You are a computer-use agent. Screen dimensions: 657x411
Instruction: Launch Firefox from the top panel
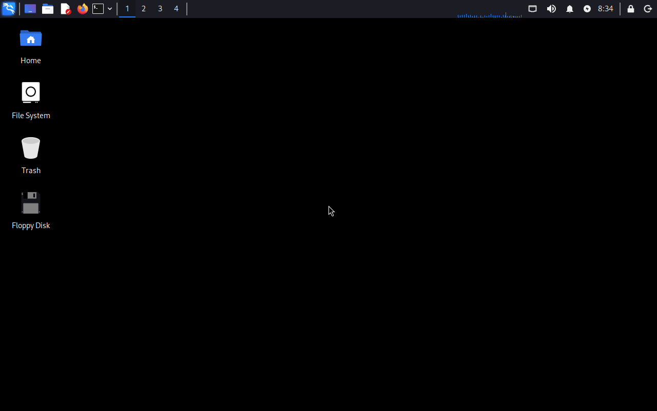(82, 9)
